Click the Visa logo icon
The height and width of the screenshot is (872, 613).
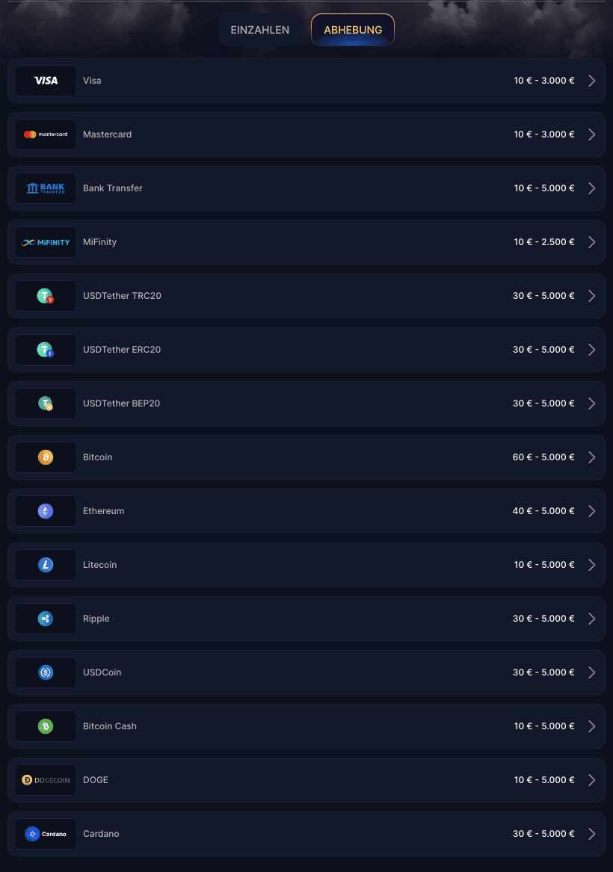coord(46,81)
